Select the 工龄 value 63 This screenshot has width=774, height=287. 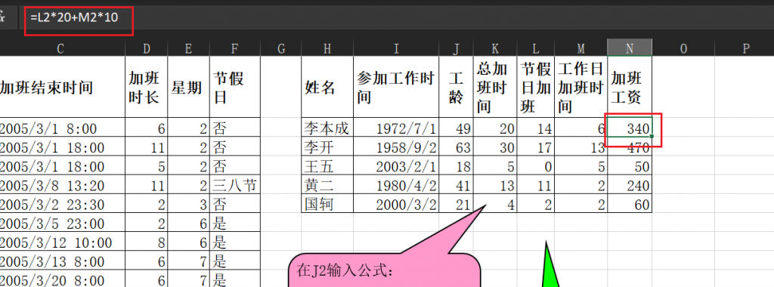pyautogui.click(x=456, y=147)
